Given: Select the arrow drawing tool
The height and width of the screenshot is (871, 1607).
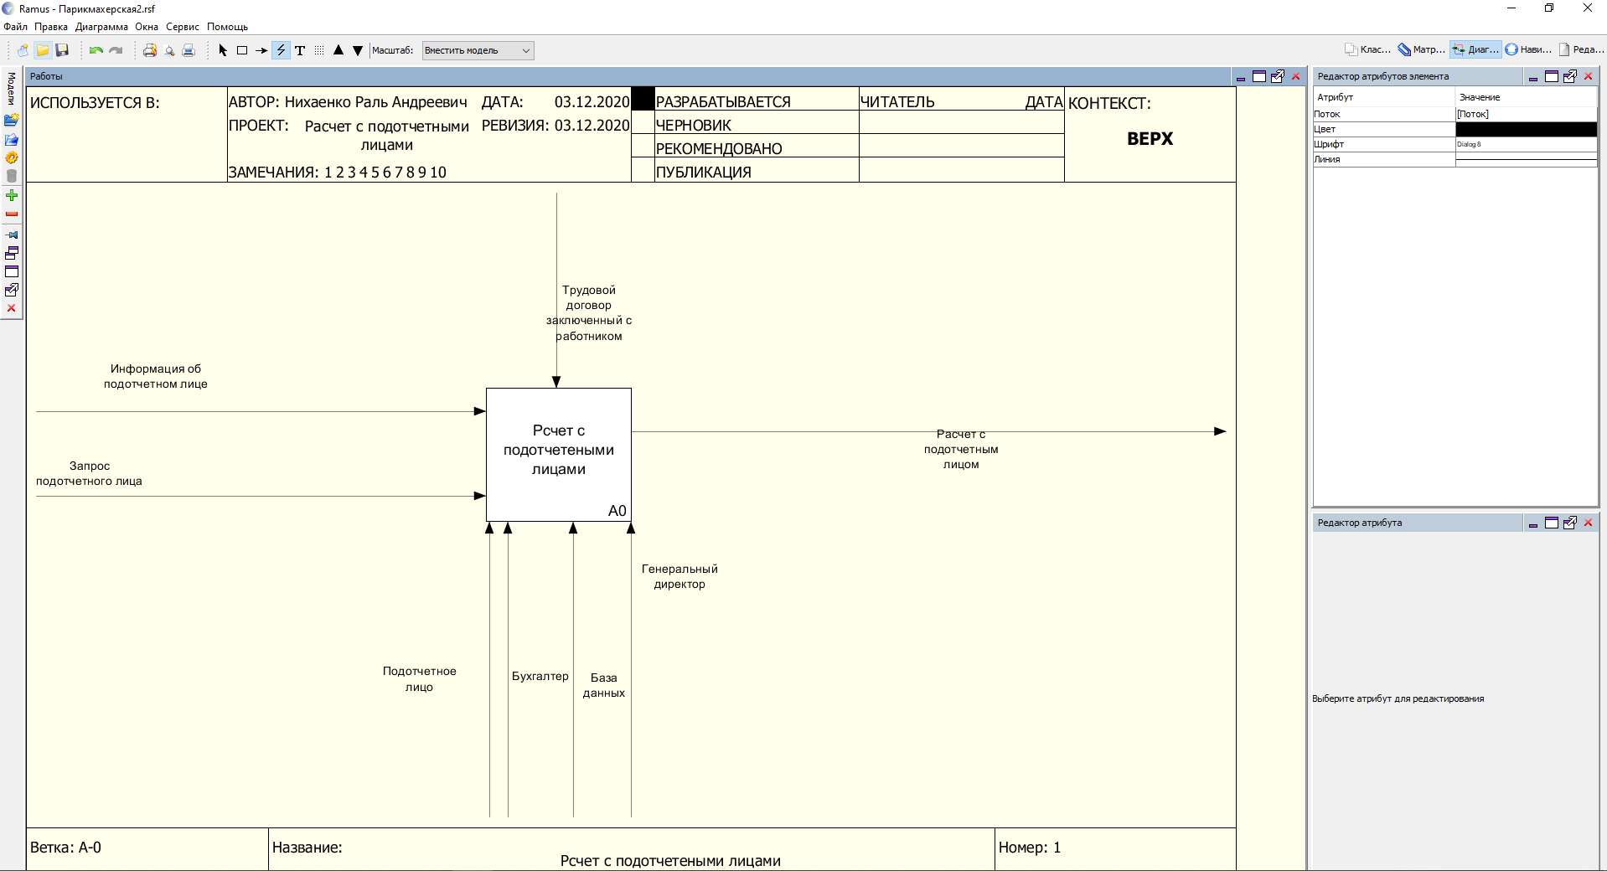Looking at the screenshot, I should tap(261, 50).
